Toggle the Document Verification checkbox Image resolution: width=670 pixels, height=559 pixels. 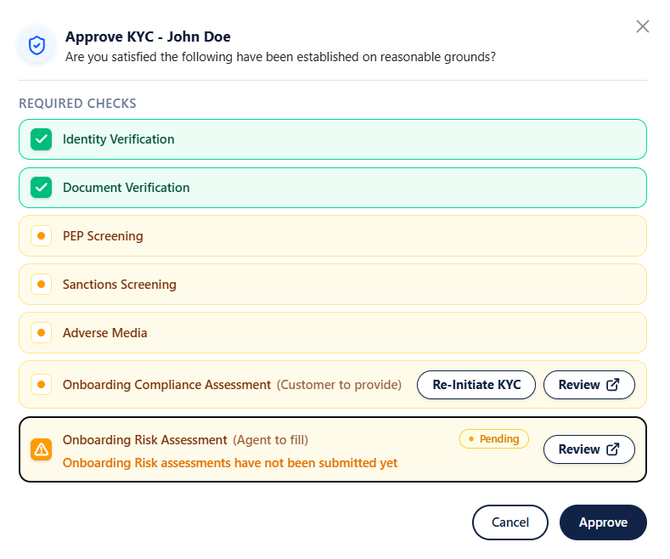pyautogui.click(x=42, y=188)
